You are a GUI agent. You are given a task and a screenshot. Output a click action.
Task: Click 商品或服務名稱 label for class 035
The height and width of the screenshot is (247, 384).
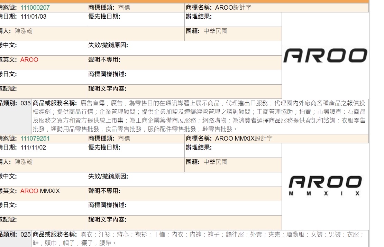point(55,103)
